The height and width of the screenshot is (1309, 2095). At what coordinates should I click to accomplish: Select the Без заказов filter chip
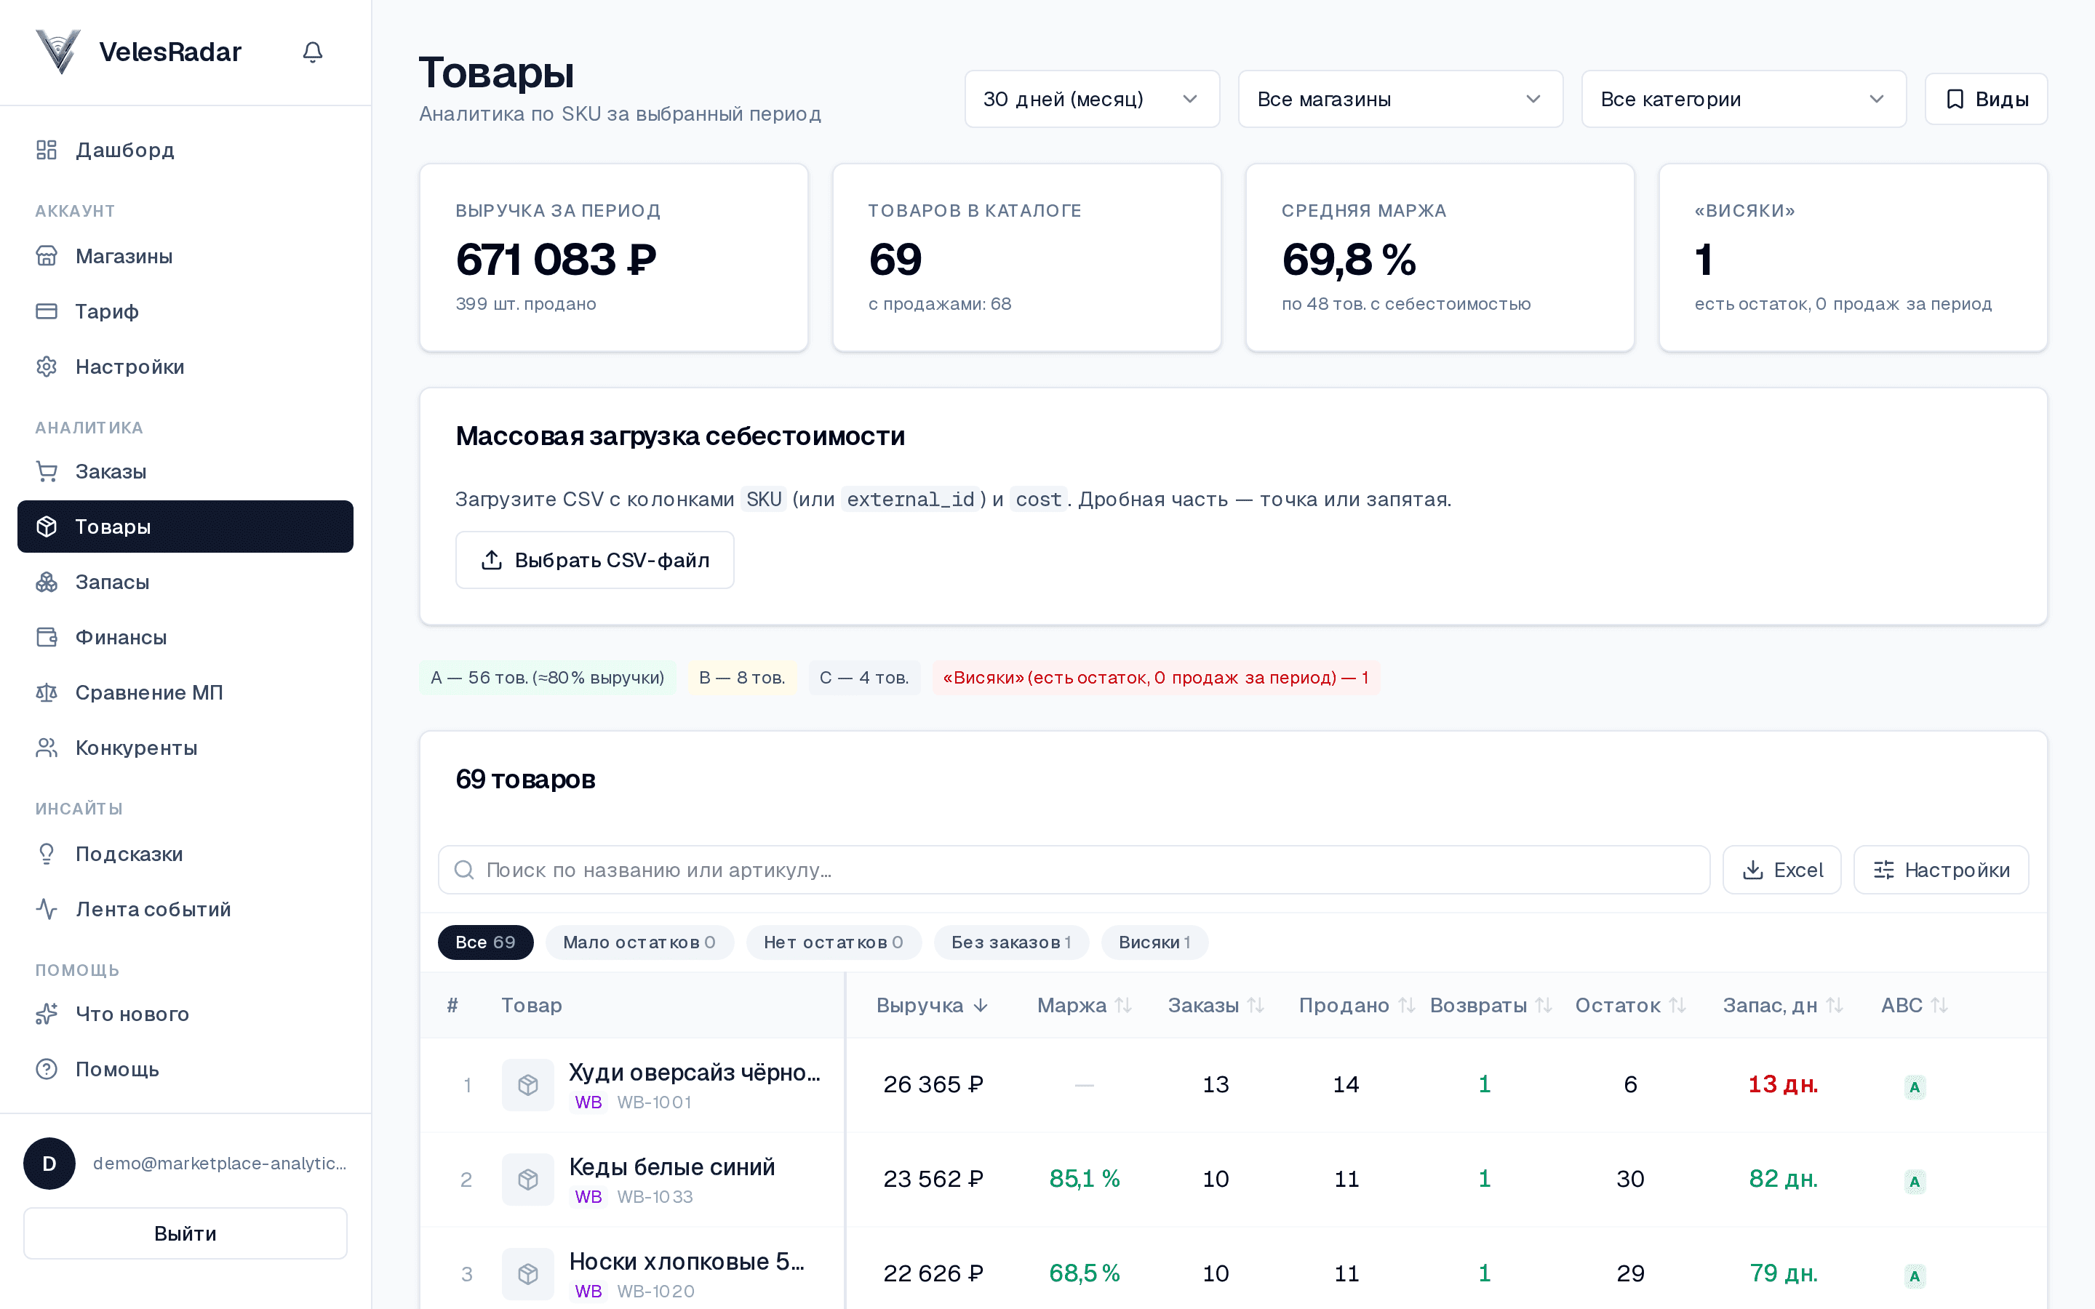[x=1010, y=942]
